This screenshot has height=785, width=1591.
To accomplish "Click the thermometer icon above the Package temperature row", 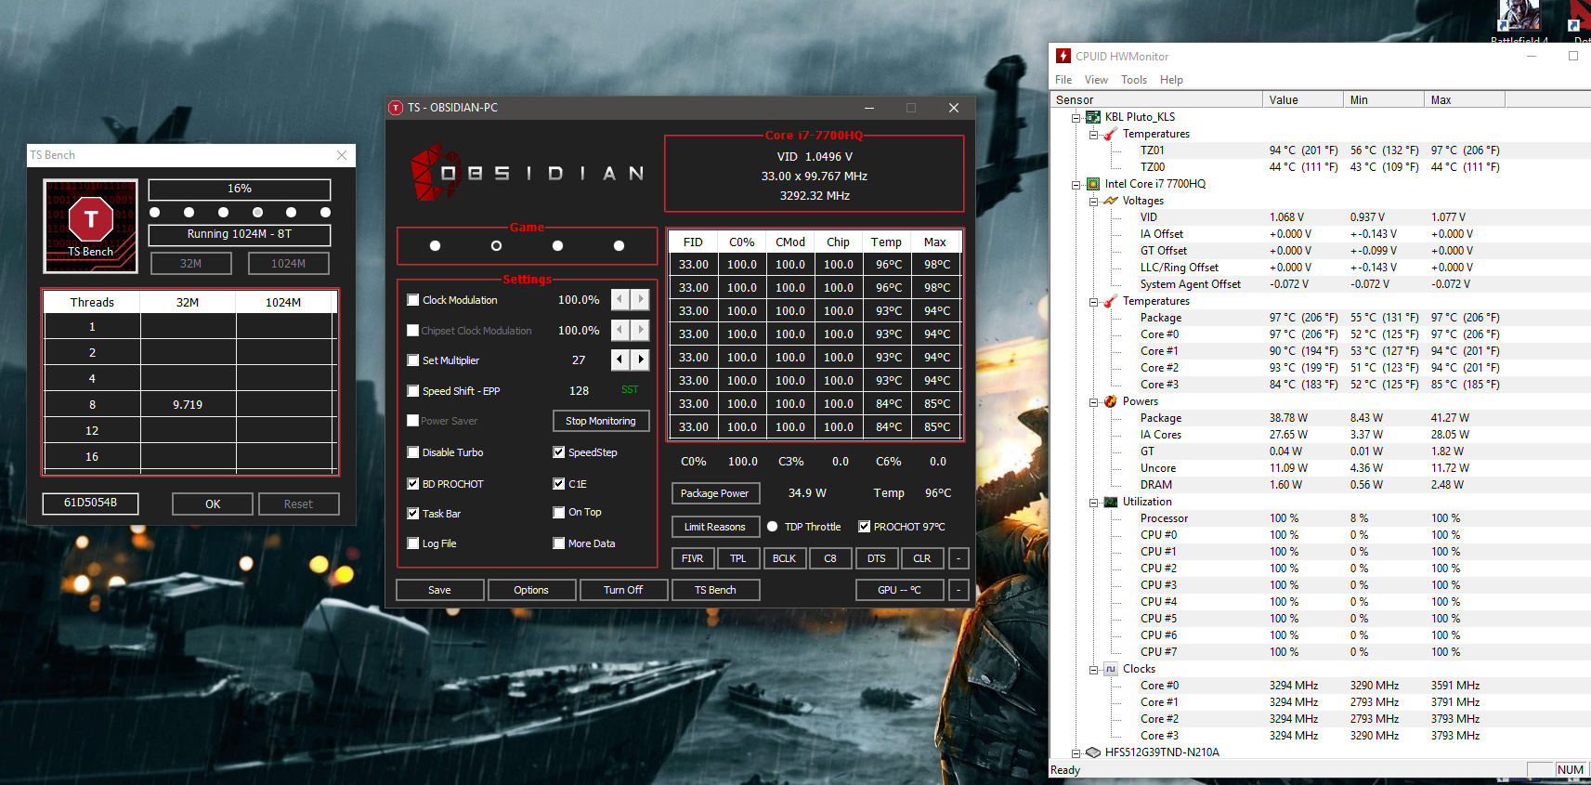I will (1110, 301).
